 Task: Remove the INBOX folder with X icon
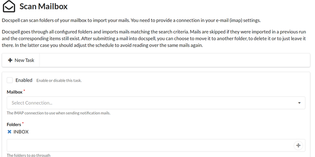tap(9, 132)
